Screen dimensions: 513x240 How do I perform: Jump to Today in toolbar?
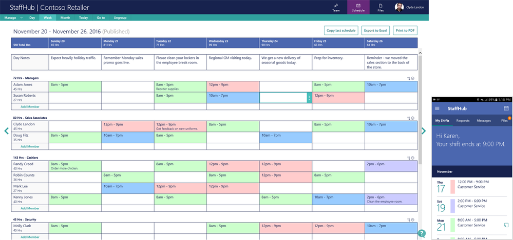[83, 17]
